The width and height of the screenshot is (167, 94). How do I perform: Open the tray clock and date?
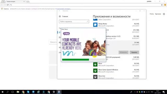(158, 92)
